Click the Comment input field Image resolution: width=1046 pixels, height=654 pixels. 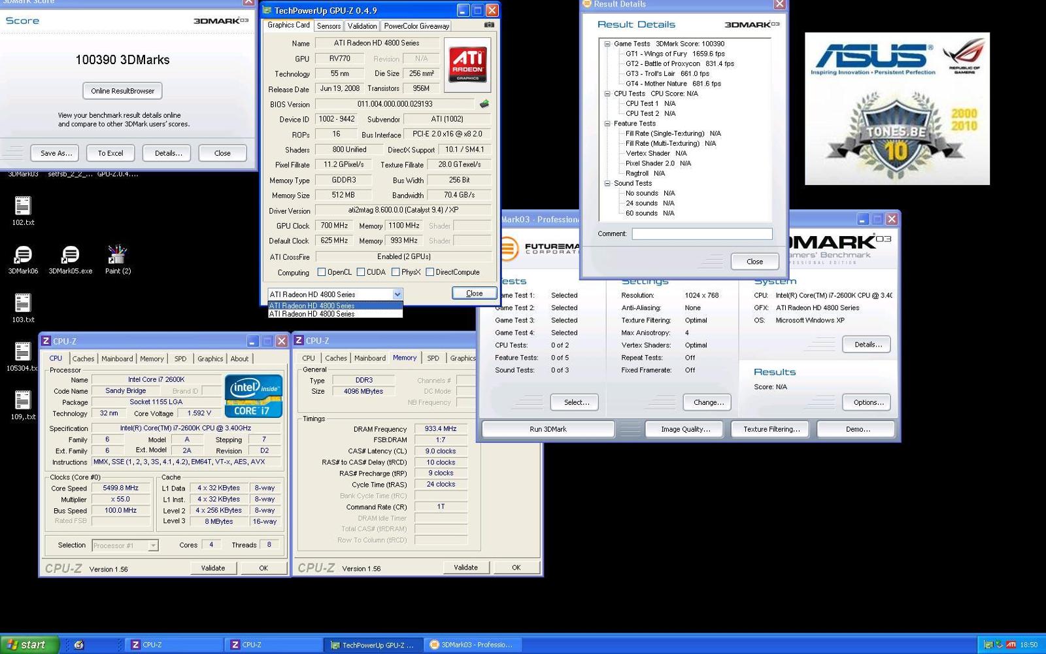tap(701, 233)
